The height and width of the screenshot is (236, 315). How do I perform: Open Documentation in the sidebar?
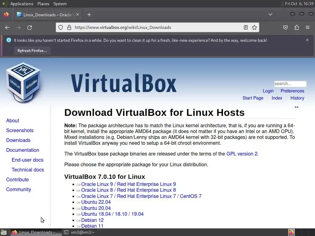(x=23, y=150)
